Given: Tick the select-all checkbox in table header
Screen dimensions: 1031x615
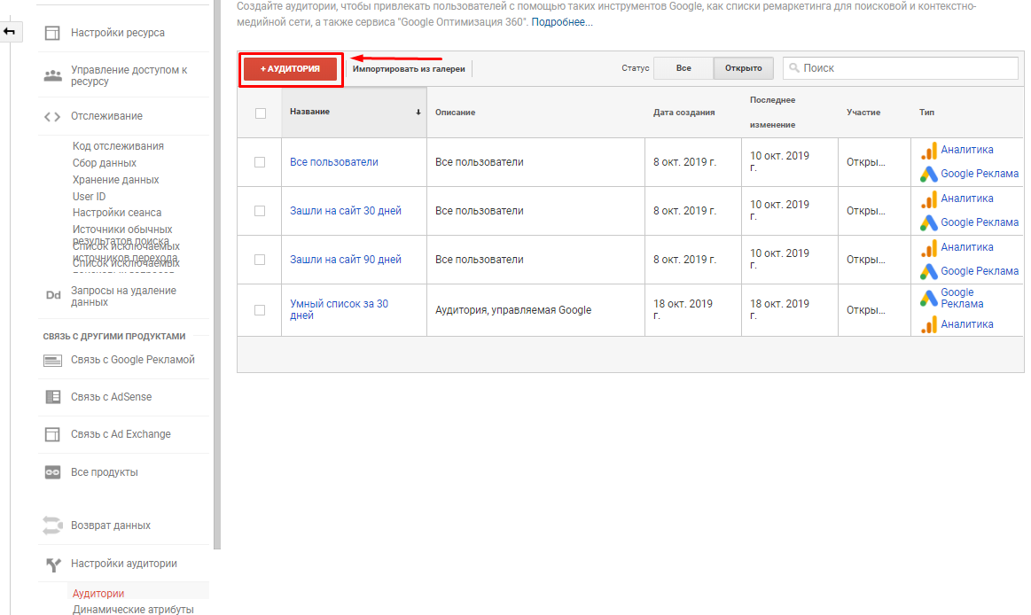Looking at the screenshot, I should [260, 113].
